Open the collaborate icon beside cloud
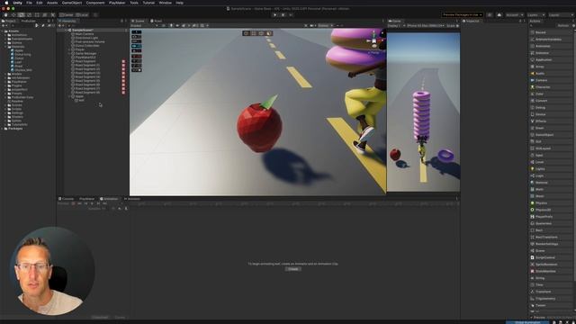 (x=490, y=15)
